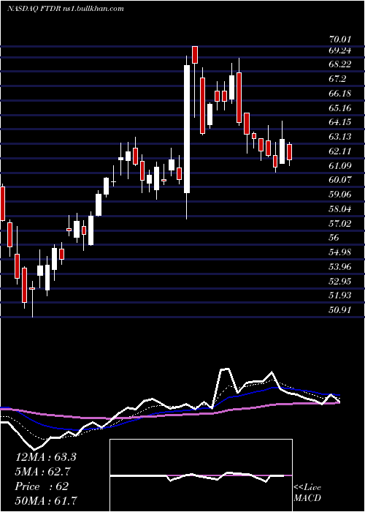Click the 61.09 price axis label
This screenshot has width=365, height=512.
pos(340,165)
